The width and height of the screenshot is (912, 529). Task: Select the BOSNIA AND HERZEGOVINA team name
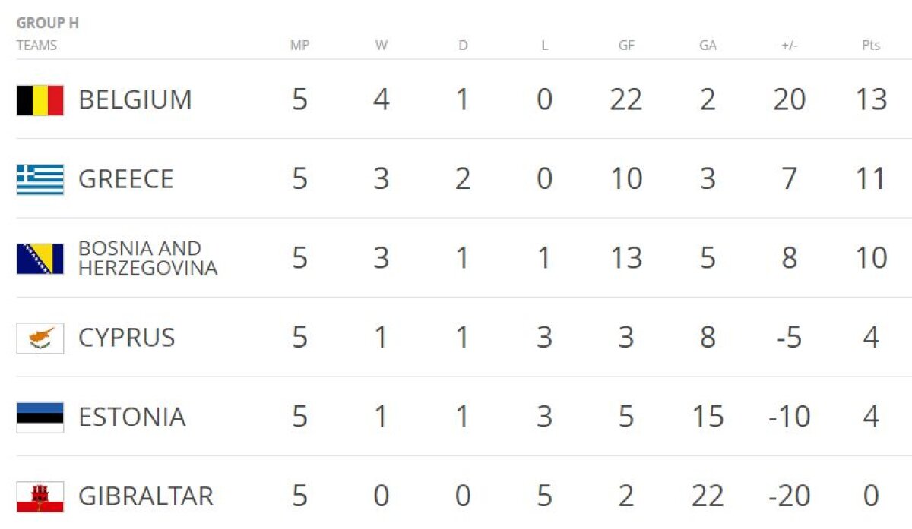(x=147, y=259)
